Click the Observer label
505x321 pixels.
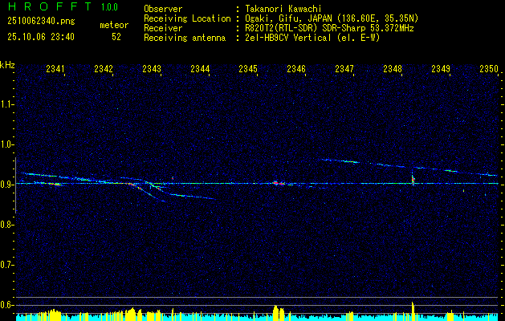coord(163,9)
